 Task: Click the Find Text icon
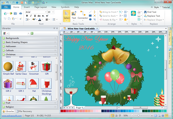[x=146, y=12]
